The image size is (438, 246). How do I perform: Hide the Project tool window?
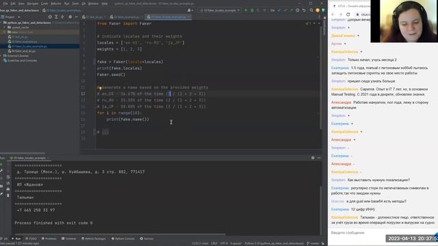point(76,17)
